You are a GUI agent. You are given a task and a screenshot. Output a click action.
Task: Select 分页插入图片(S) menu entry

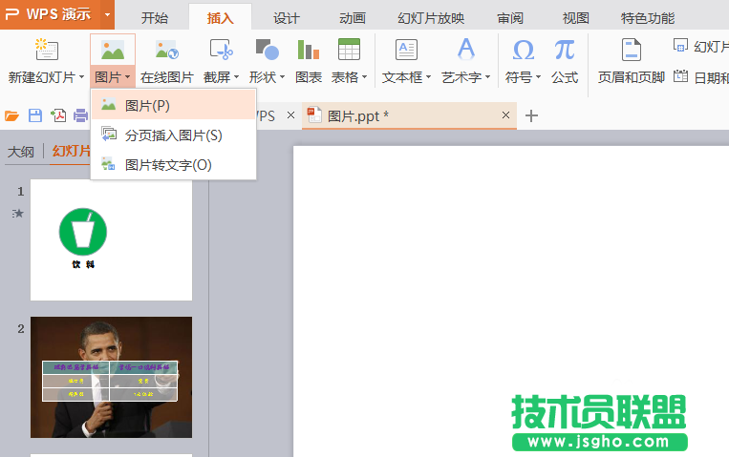pyautogui.click(x=173, y=135)
